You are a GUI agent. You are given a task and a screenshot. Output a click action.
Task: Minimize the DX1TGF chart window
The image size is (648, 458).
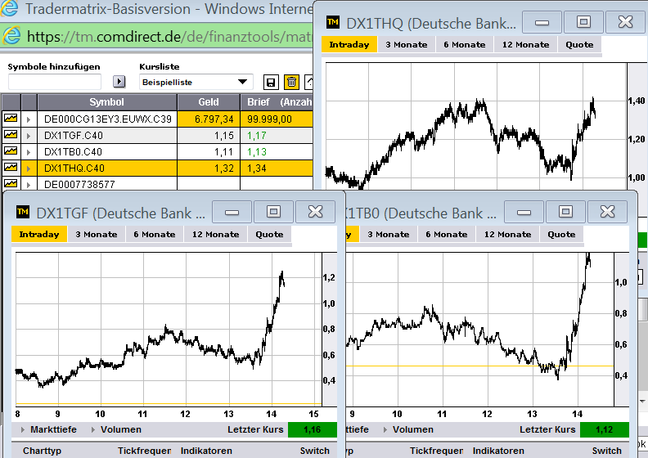[232, 212]
